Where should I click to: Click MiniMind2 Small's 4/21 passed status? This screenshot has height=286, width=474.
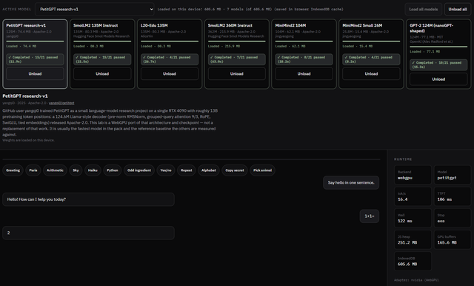click(x=371, y=59)
